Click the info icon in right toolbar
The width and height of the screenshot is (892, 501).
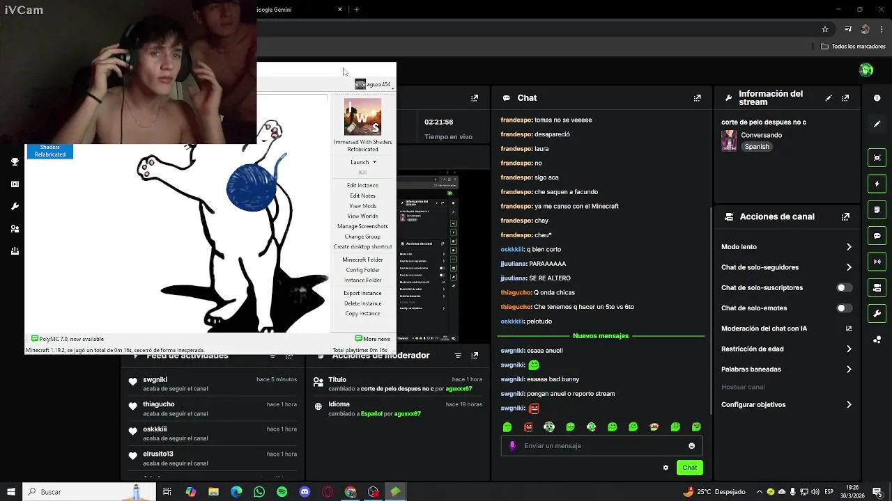pos(877,98)
